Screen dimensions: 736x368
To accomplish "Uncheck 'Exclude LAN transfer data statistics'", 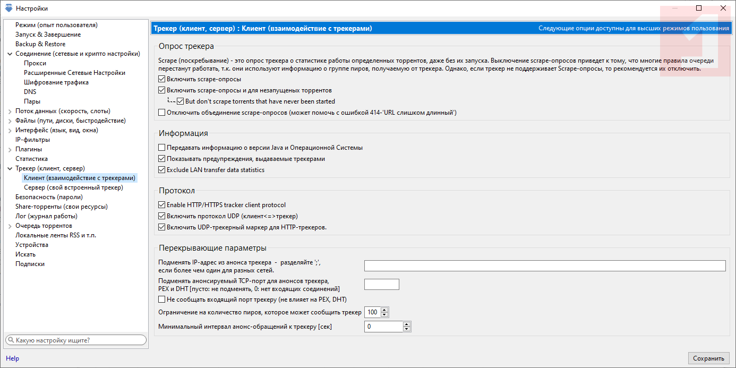I will point(162,170).
